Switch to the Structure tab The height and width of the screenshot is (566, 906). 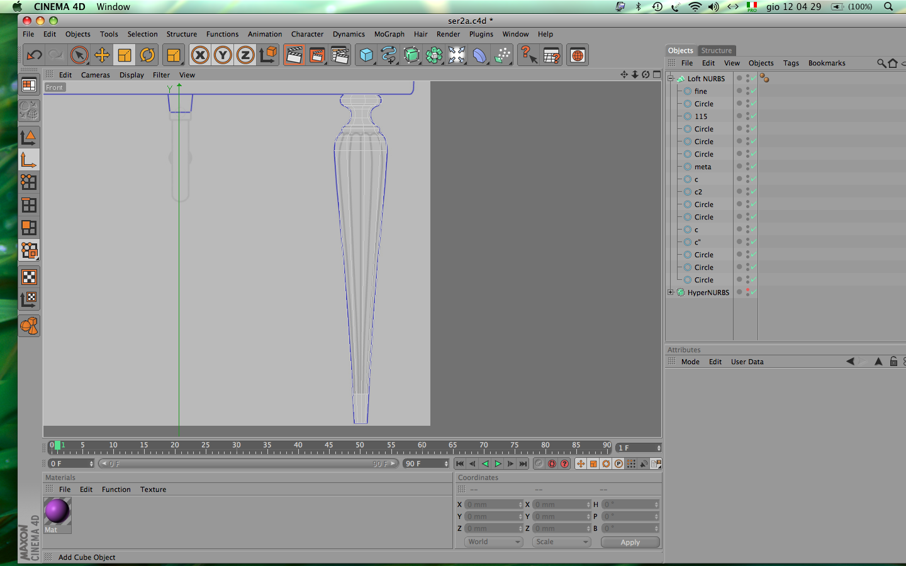(716, 50)
